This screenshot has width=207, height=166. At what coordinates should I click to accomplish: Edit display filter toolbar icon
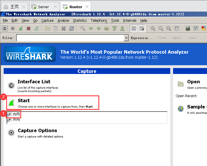coord(196,29)
